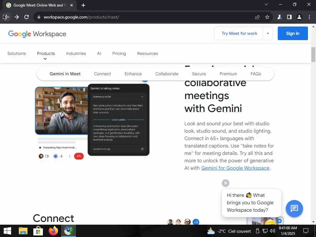Viewport: 316px width, 237px height.
Task: Open Chrome Labs flask icon
Action: pos(279,17)
